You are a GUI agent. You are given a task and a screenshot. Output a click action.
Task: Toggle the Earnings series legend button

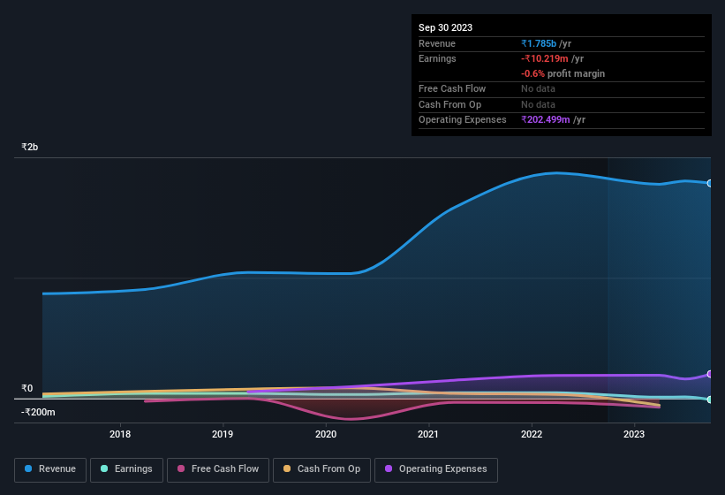(126, 469)
